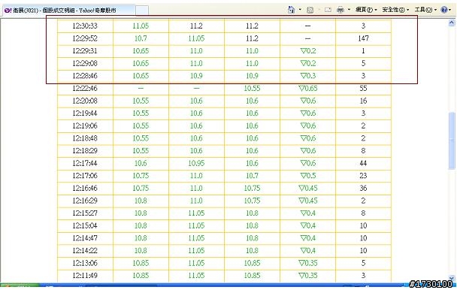Click the Yahoo favicon on the tab
The image size is (457, 290).
pyautogui.click(x=8, y=11)
